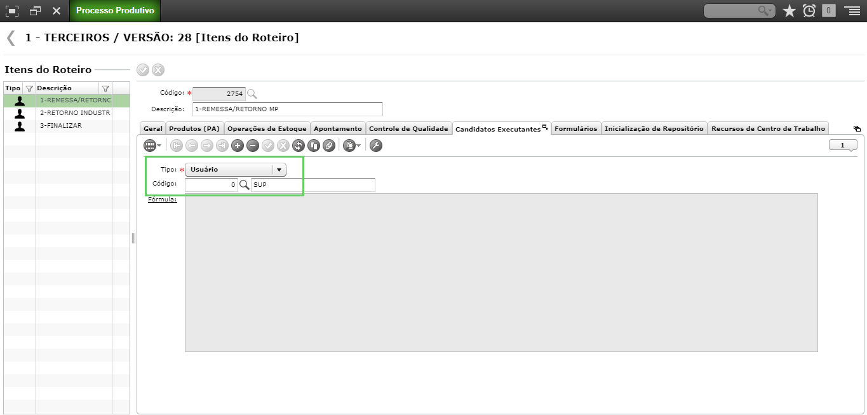Viewport: 867px width, 415px height.
Task: Open notifications counter showing 0
Action: coord(829,11)
